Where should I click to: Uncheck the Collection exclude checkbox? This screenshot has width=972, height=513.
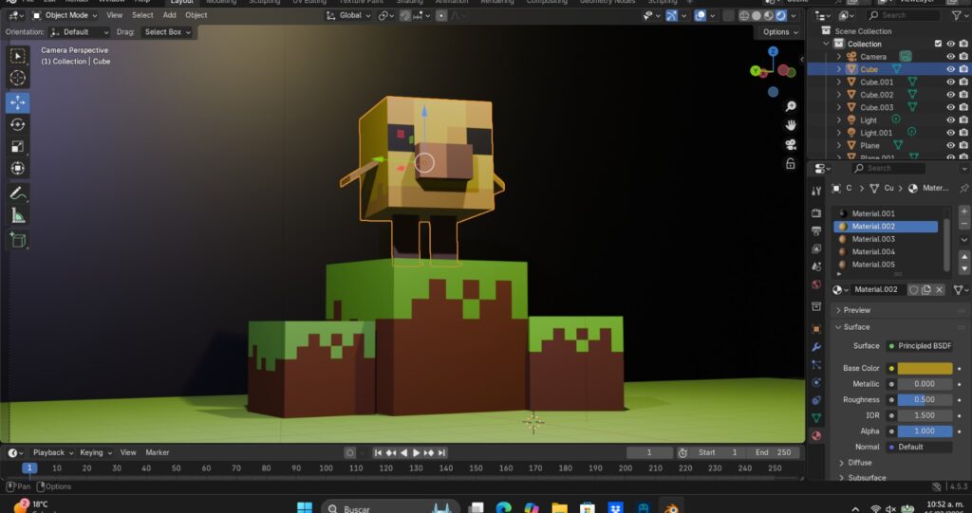pos(938,44)
